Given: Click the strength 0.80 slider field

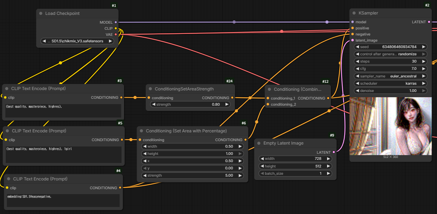Looking at the screenshot, I should 190,105.
